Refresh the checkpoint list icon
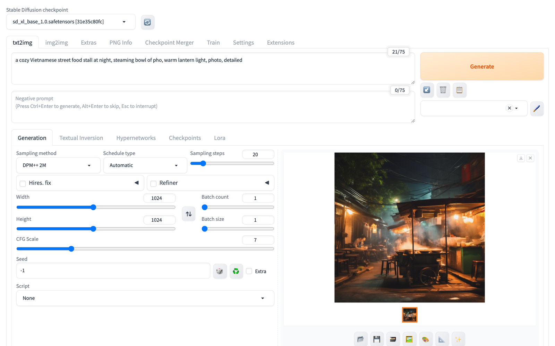Screen dimensions: 555x346 click(147, 22)
